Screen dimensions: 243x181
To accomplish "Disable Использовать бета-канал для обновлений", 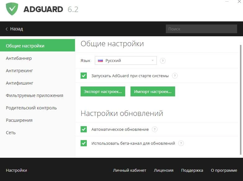I will pyautogui.click(x=84, y=143).
